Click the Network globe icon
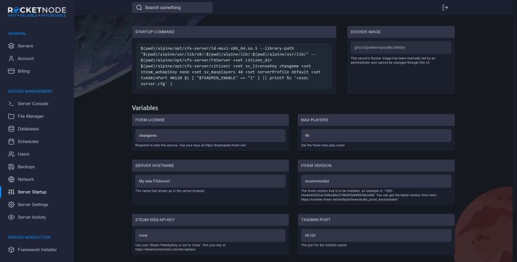 [11, 179]
